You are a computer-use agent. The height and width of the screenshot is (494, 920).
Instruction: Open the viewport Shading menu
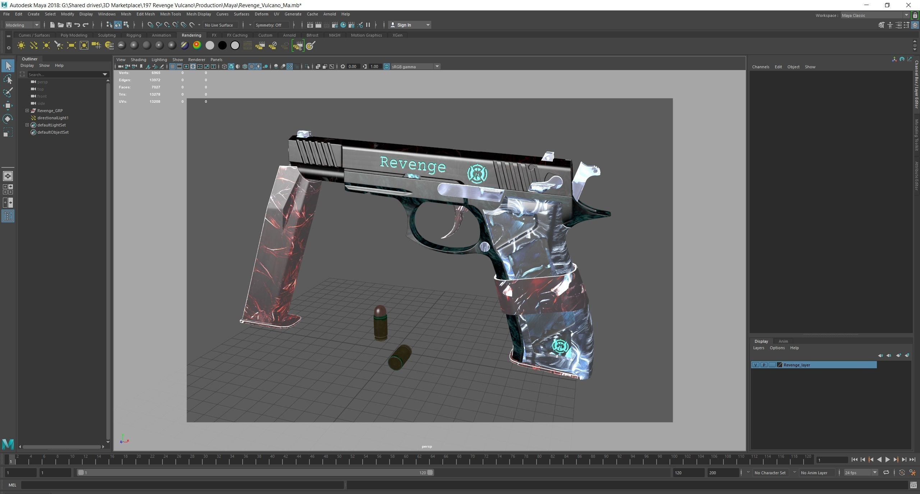[138, 60]
